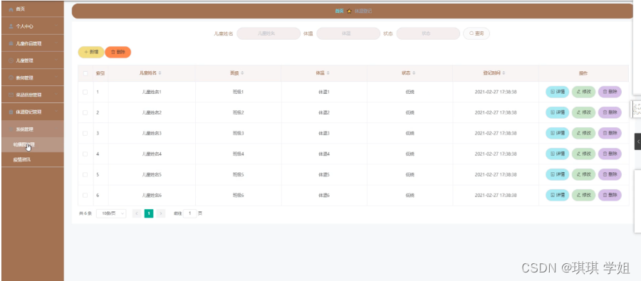The height and width of the screenshot is (281, 641).
Task: Sort by 体温 column sort icon
Action: [x=328, y=73]
